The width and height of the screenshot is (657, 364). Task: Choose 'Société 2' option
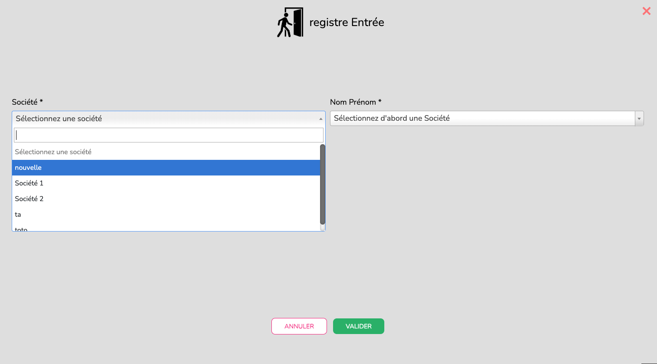[x=166, y=199]
